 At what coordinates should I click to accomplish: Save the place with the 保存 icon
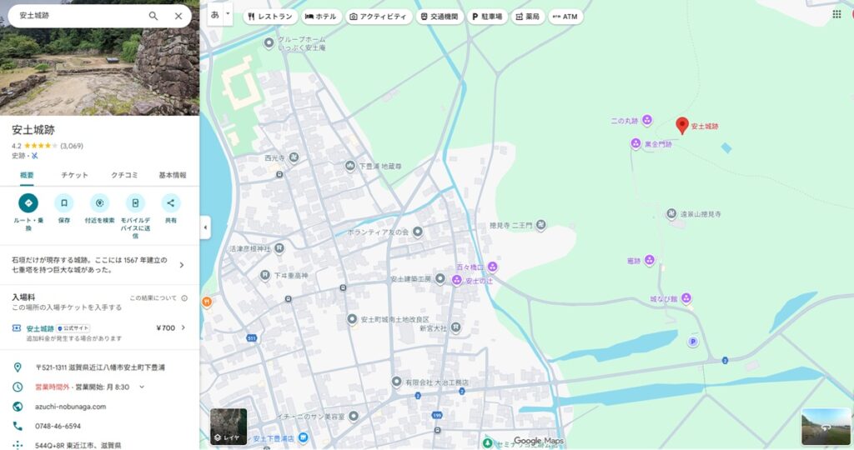coord(64,202)
